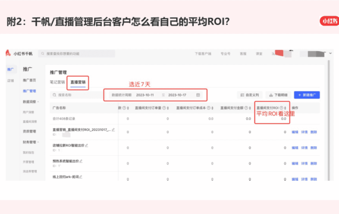Click 删除 for 直播营销_直播间支付ROI_20231017 row
The height and width of the screenshot is (214, 339).
click(313, 132)
